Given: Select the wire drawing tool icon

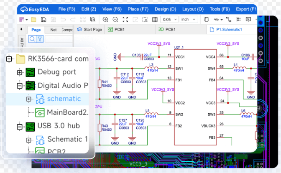Looking at the screenshot, I should pos(228,19).
